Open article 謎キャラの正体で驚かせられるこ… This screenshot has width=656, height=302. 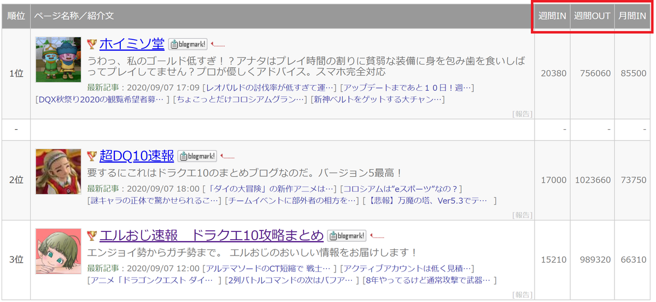(155, 201)
